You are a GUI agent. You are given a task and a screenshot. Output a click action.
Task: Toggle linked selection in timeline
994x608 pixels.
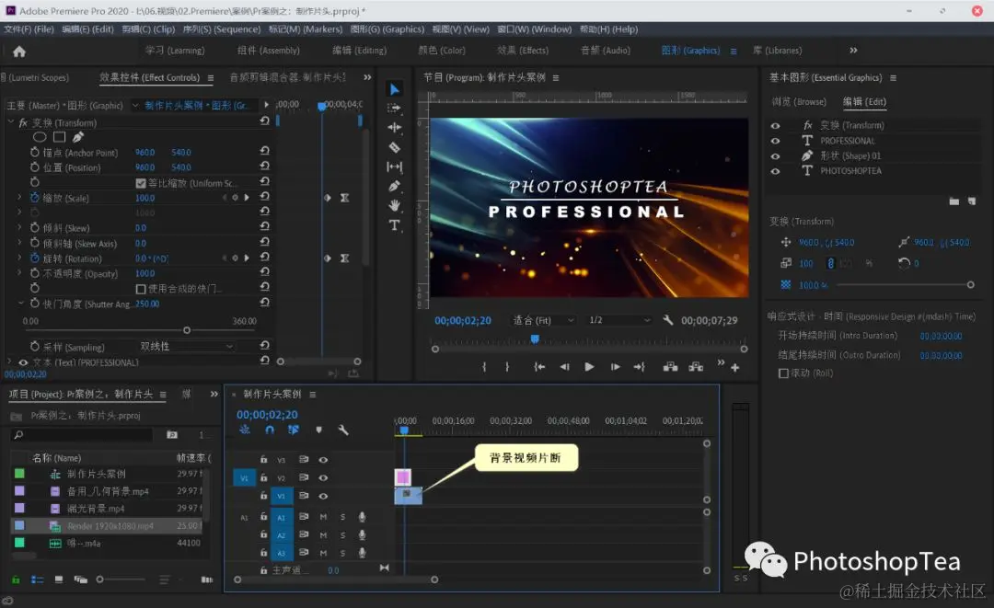[293, 430]
